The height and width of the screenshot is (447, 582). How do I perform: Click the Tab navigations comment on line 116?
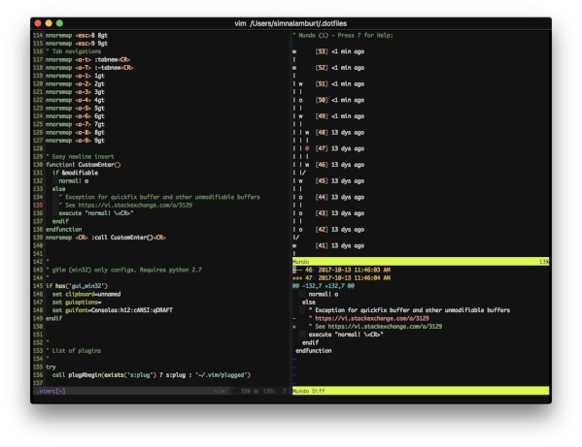click(x=74, y=51)
